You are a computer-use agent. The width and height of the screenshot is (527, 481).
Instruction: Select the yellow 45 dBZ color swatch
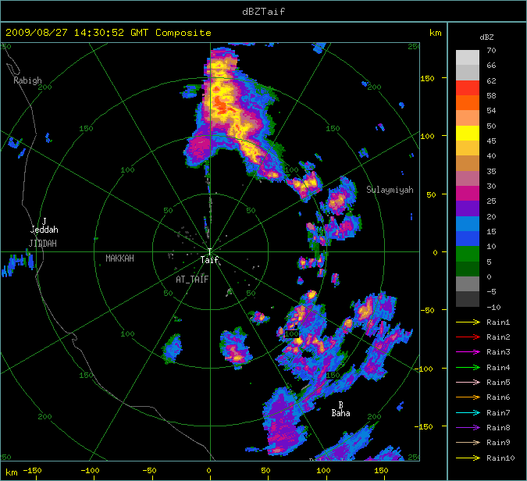point(468,133)
